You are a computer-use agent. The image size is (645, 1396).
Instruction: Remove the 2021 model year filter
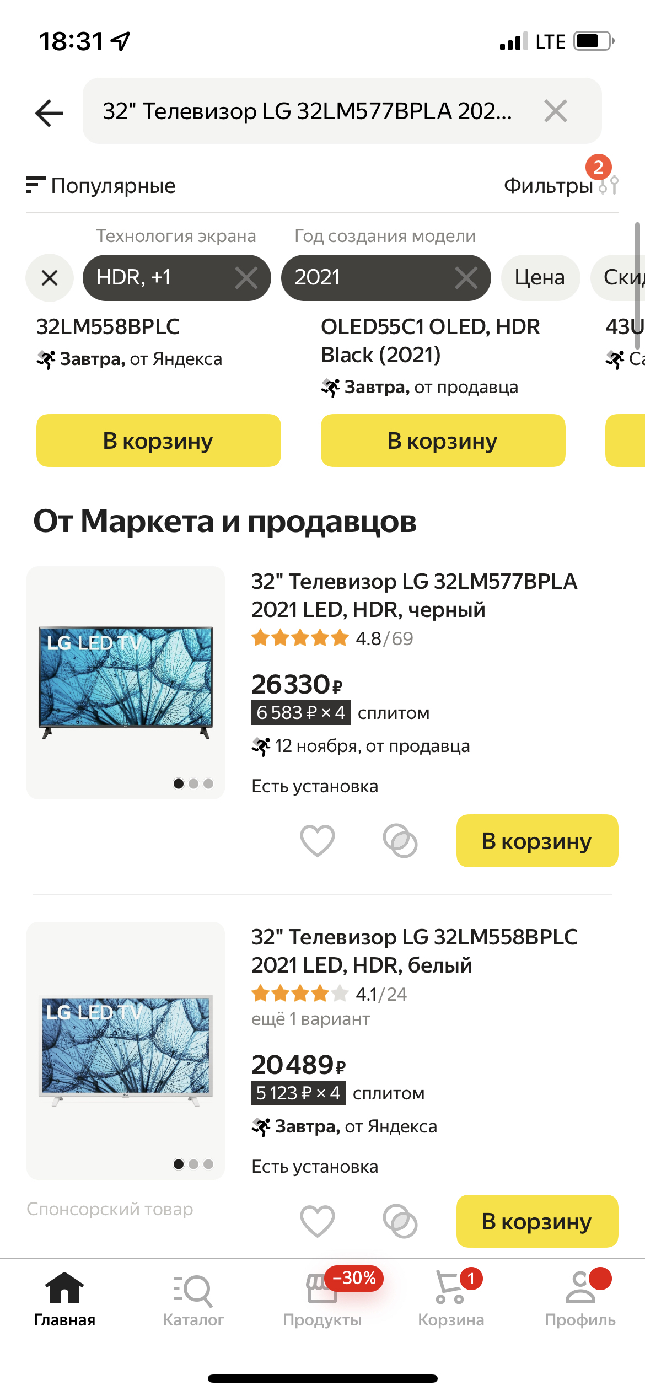pyautogui.click(x=466, y=277)
